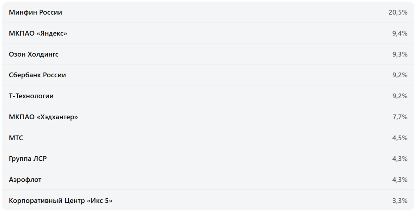The image size is (416, 212).
Task: Open the МКПАО «Хэдхантер» entry
Action: coord(43,117)
